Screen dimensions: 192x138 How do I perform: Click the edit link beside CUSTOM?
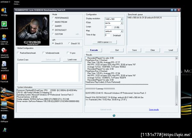77,34
